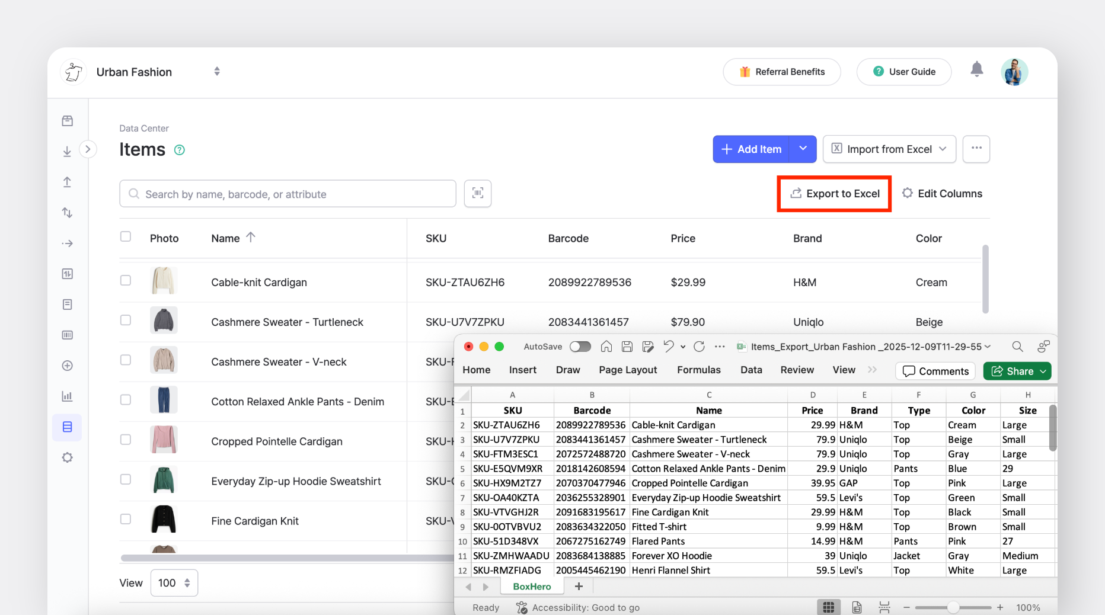The image size is (1105, 615).
Task: Open the Import from Excel dropdown
Action: click(889, 149)
